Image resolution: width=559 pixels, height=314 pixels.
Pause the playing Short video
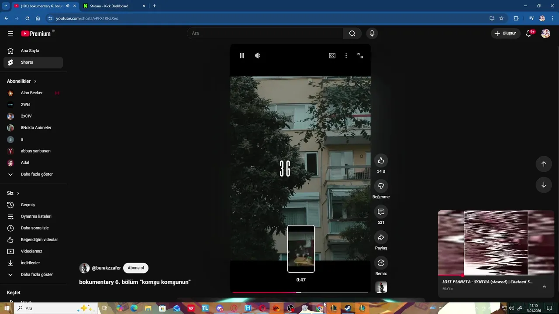[x=242, y=55]
